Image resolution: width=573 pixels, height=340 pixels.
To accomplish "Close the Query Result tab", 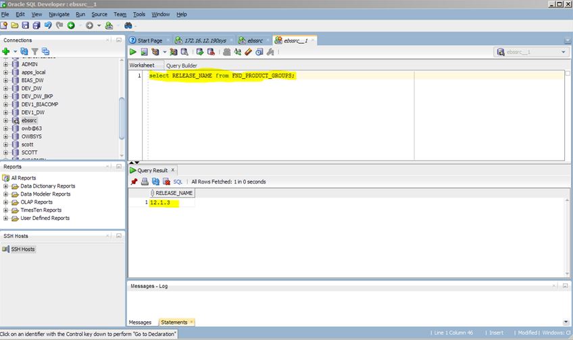I will pos(173,170).
